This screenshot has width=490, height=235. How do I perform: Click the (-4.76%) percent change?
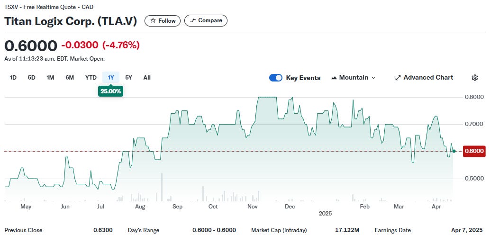click(121, 45)
